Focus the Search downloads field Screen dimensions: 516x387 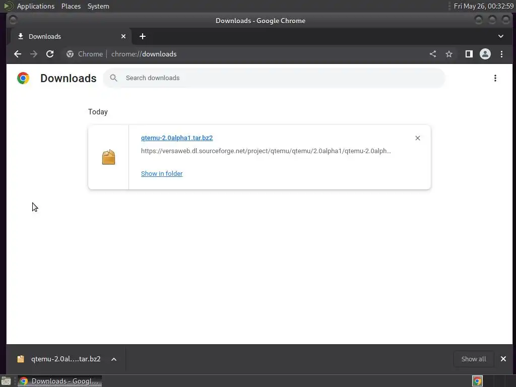(274, 78)
